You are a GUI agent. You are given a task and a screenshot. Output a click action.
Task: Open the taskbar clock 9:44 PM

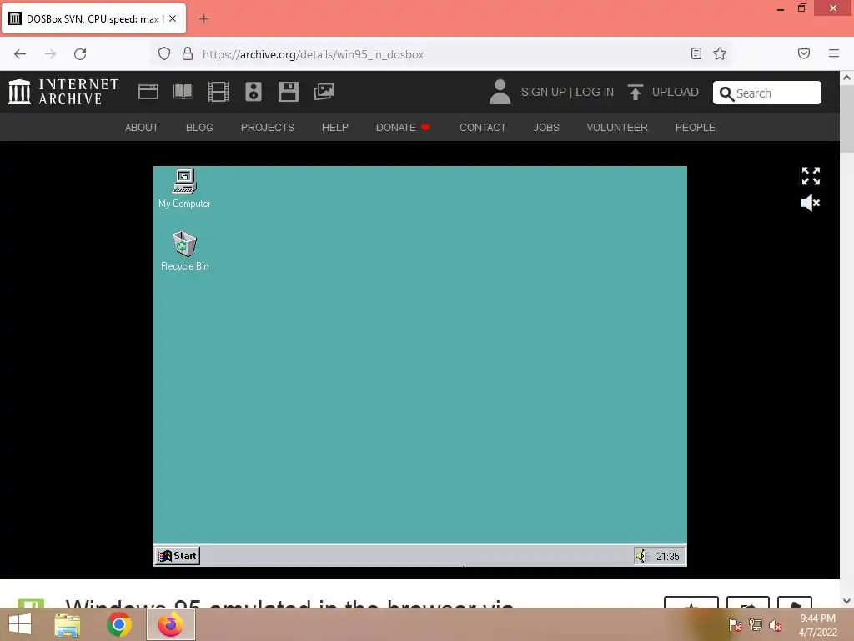817,625
